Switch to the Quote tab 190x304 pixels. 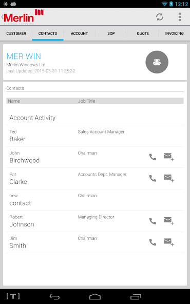click(x=143, y=33)
